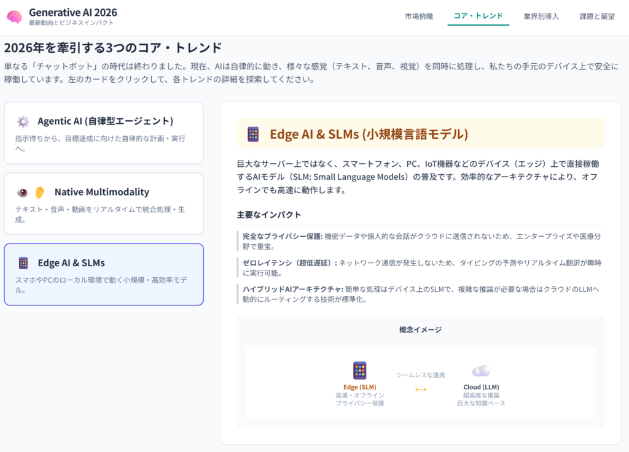Image resolution: width=629 pixels, height=452 pixels.
Task: Click the orange double-arrow in concept diagram
Action: pos(421,389)
